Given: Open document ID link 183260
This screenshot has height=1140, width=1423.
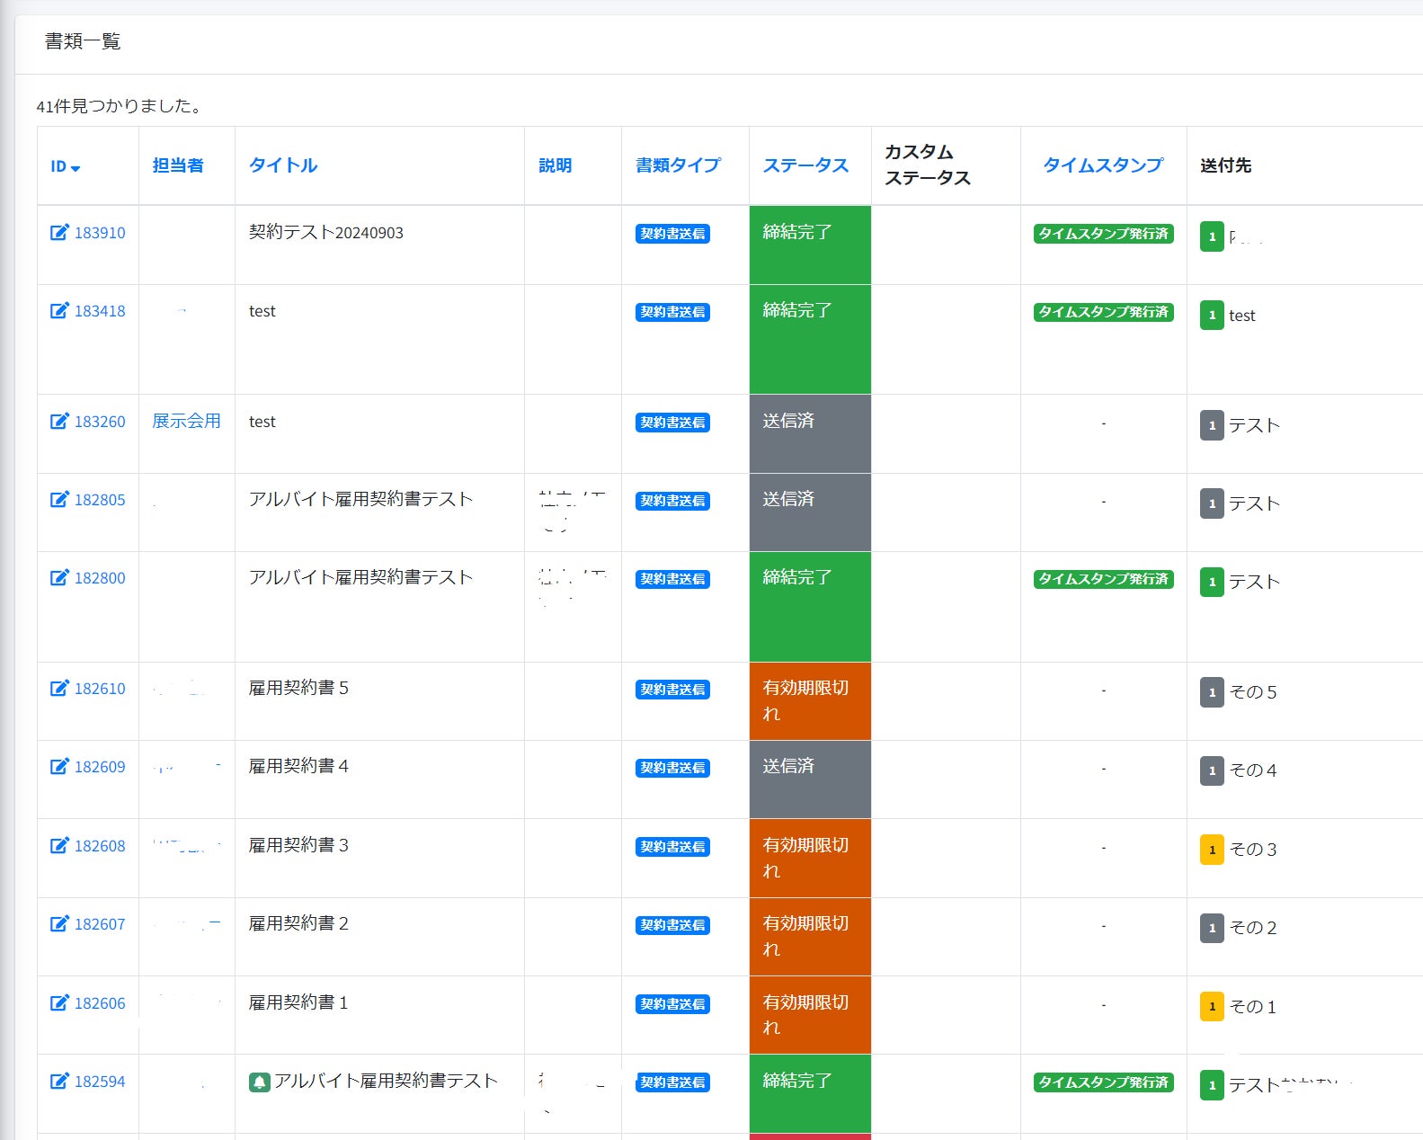Looking at the screenshot, I should coord(100,422).
